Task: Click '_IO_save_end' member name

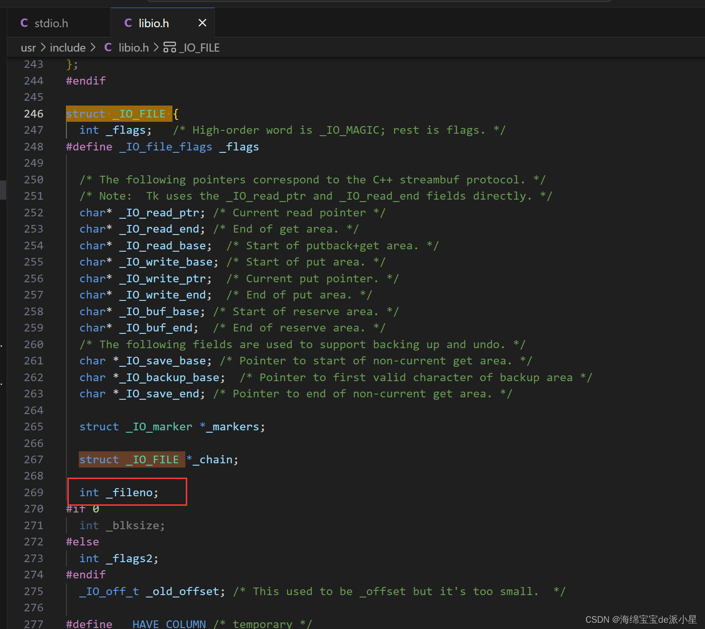Action: coord(159,394)
